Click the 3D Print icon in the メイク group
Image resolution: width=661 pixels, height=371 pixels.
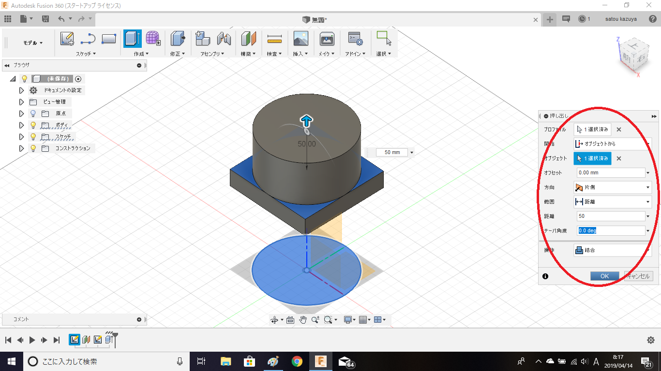pyautogui.click(x=327, y=39)
